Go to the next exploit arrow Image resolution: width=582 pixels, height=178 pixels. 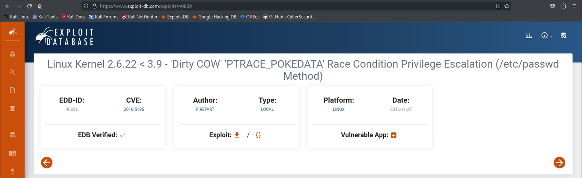(559, 163)
